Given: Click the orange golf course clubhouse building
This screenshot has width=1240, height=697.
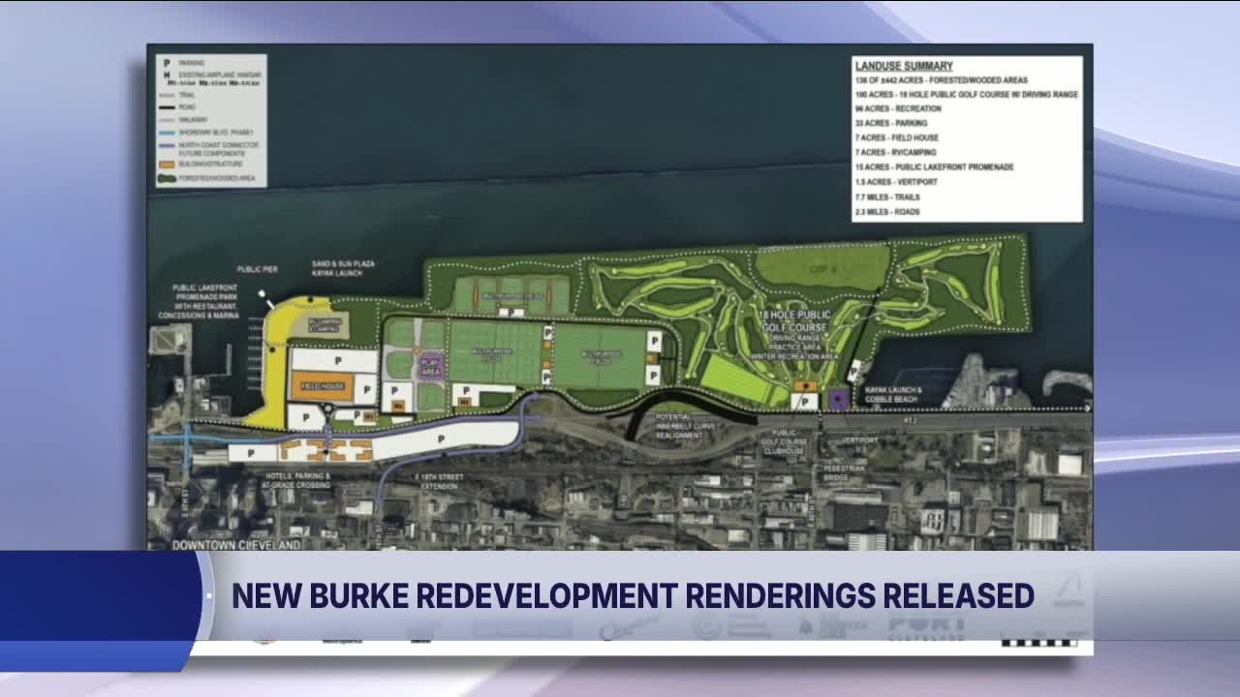Looking at the screenshot, I should [803, 387].
